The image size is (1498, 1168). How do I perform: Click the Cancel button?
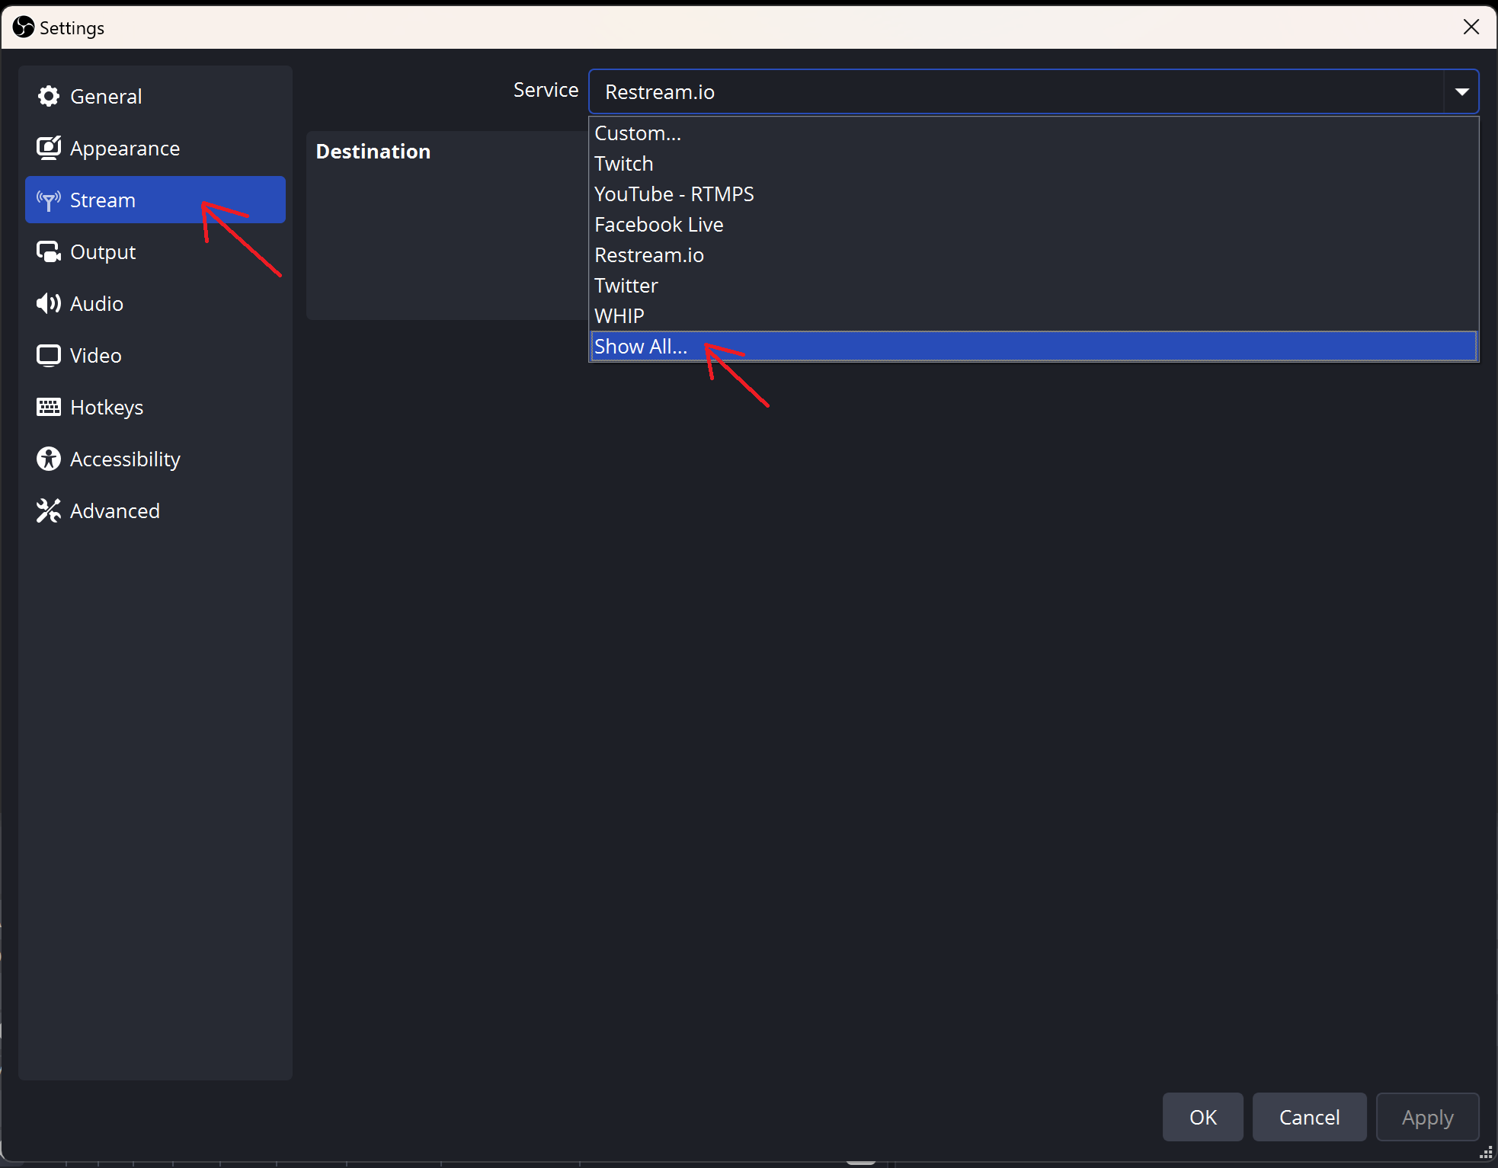pyautogui.click(x=1309, y=1117)
